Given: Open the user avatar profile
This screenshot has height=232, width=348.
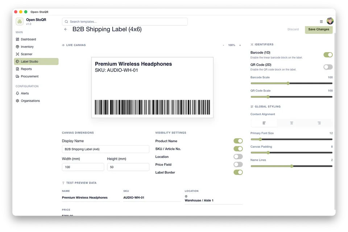Looking at the screenshot, I should 330,21.
